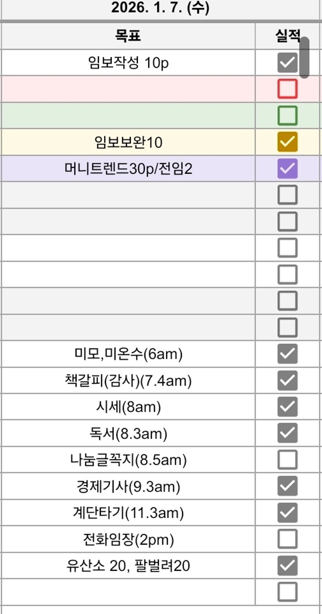Image resolution: width=322 pixels, height=614 pixels.
Task: Check the 나눔글꼭지(8.5am) checkbox
Action: click(287, 460)
